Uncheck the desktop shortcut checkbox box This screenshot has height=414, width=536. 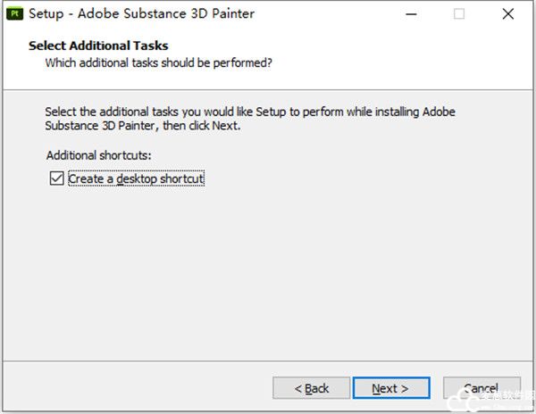(x=57, y=178)
